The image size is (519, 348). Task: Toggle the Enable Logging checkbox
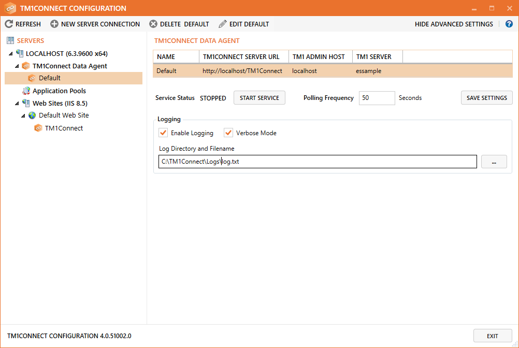pyautogui.click(x=163, y=133)
